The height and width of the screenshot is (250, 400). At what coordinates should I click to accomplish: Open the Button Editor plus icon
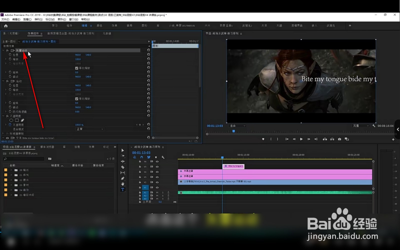[x=393, y=139]
